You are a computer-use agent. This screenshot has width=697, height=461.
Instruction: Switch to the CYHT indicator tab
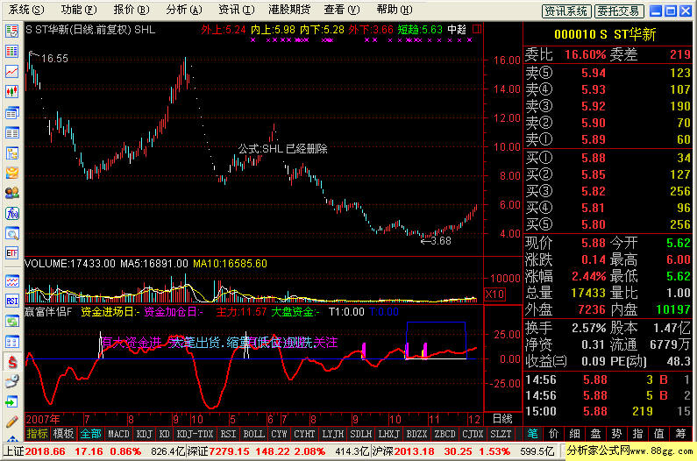click(304, 434)
